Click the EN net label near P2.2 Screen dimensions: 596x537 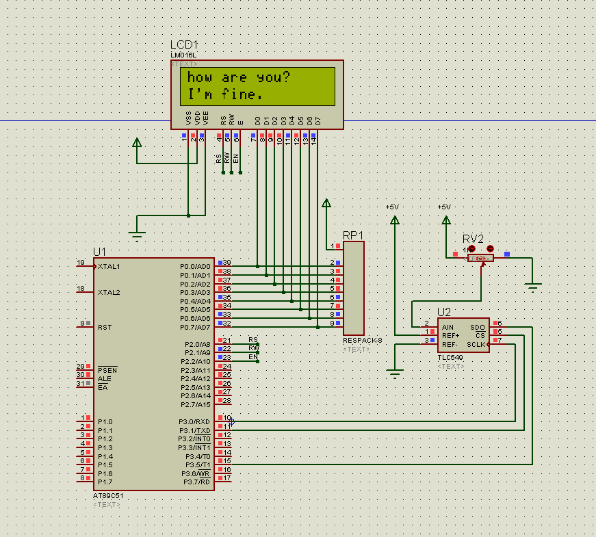coord(253,357)
